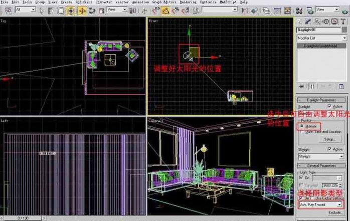The image size is (350, 221).
Task: Open Select by Name list tool
Action: [51, 10]
